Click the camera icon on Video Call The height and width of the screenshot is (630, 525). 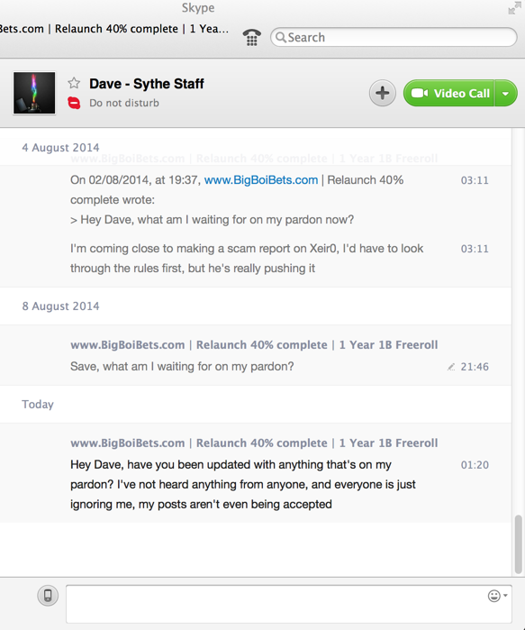point(420,93)
